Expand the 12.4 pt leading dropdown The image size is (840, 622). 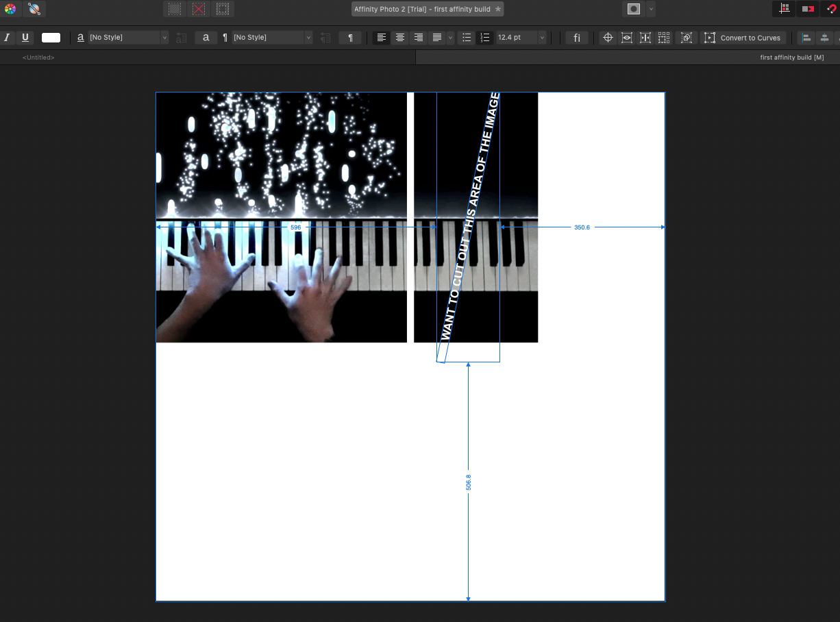(542, 38)
